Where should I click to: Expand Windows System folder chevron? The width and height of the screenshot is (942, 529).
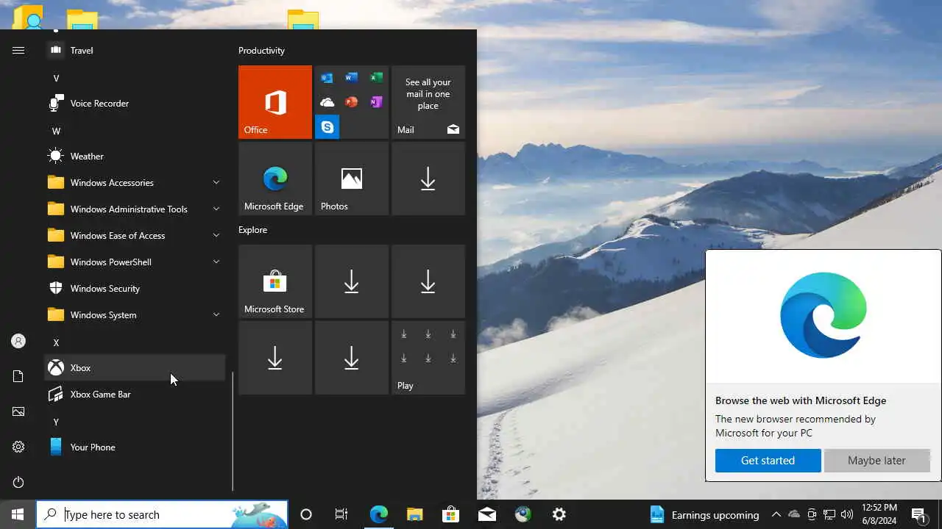click(x=216, y=314)
